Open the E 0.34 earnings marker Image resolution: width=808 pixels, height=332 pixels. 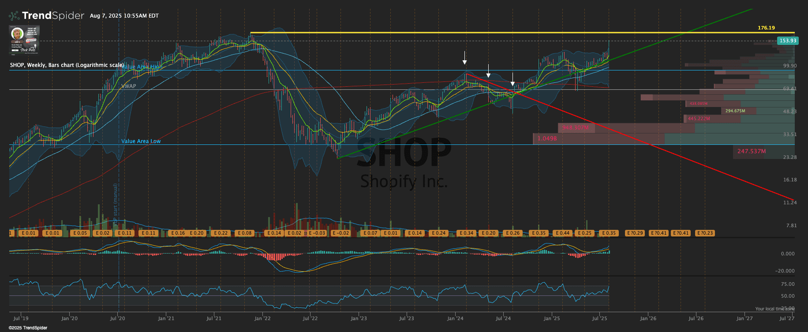point(466,233)
